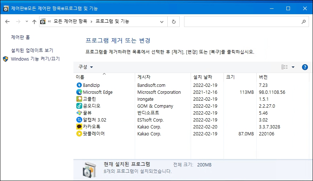This screenshot has height=181, width=313.
Task: Click 모든 제어판 항목 in breadcrumb
Action: pyautogui.click(x=70, y=21)
